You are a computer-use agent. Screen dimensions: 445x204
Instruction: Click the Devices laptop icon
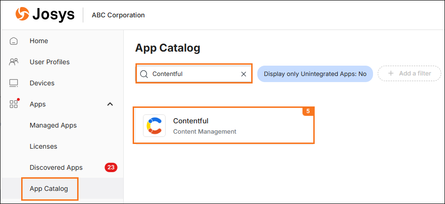click(14, 83)
